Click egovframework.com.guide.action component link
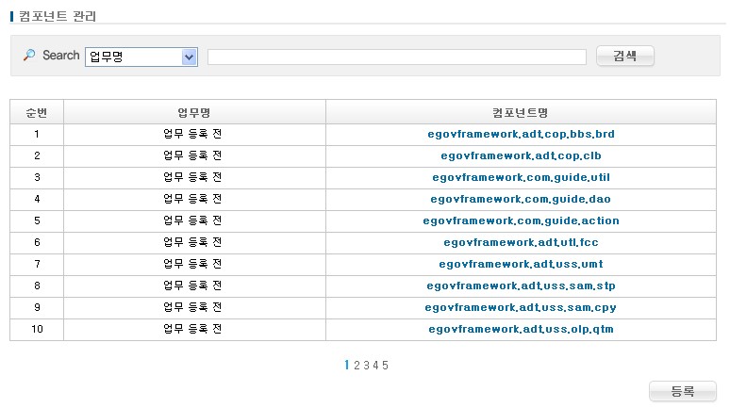This screenshot has height=408, width=730. tap(521, 221)
